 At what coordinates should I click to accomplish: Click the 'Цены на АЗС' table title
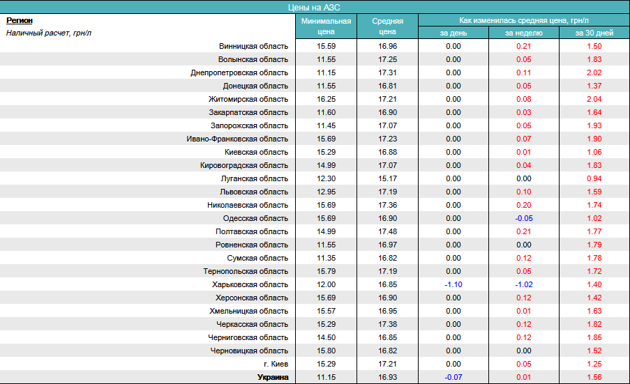(315, 7)
